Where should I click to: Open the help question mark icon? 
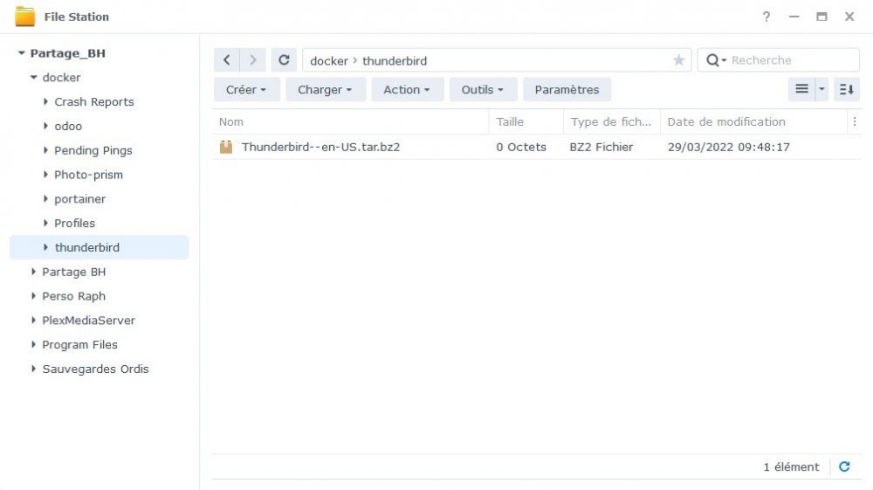coord(766,17)
